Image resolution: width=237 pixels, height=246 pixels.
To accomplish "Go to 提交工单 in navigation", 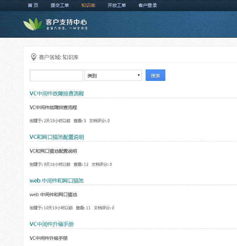I will point(60,5).
